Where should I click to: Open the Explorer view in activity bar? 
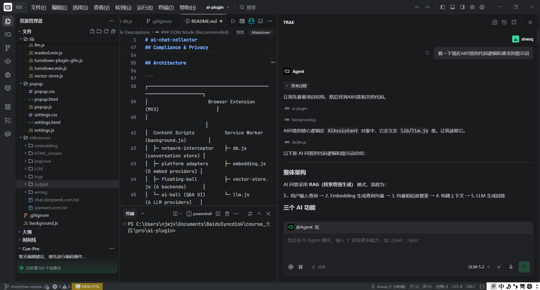coord(8,21)
